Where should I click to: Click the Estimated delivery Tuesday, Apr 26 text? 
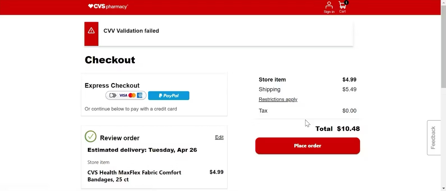(142, 150)
